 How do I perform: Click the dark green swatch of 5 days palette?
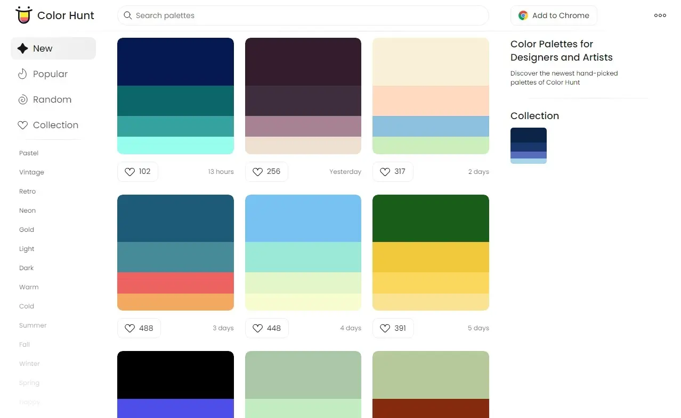pyautogui.click(x=431, y=218)
